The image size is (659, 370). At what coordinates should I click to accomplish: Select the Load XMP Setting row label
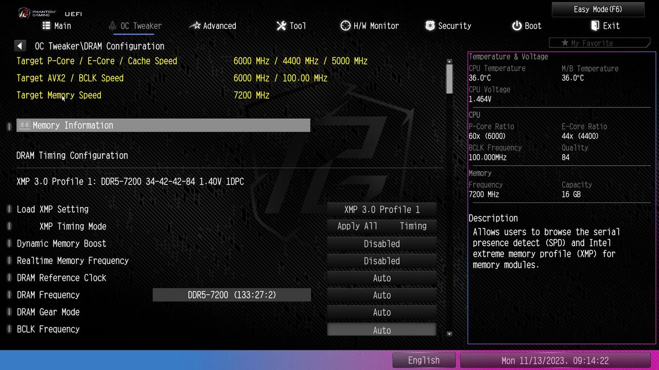(x=53, y=209)
